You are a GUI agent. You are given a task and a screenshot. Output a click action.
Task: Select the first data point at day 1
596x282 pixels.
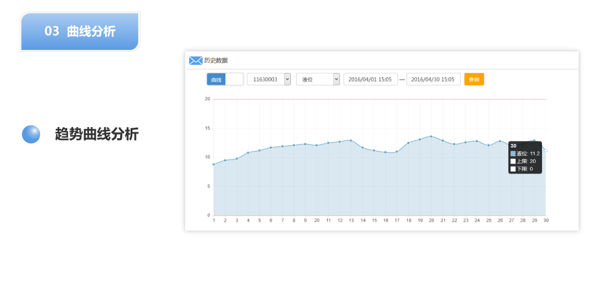tap(214, 164)
